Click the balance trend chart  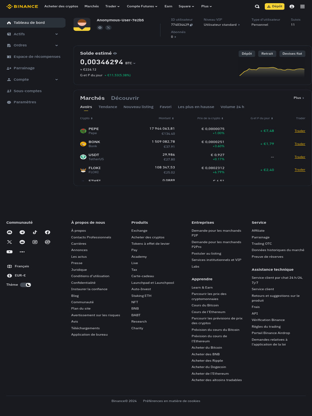coord(272,71)
